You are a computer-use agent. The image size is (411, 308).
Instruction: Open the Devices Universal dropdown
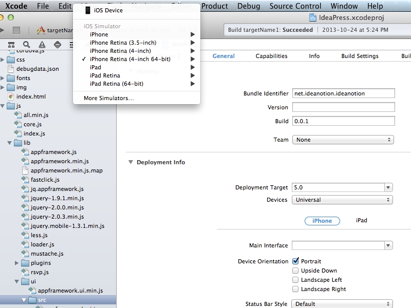point(342,200)
